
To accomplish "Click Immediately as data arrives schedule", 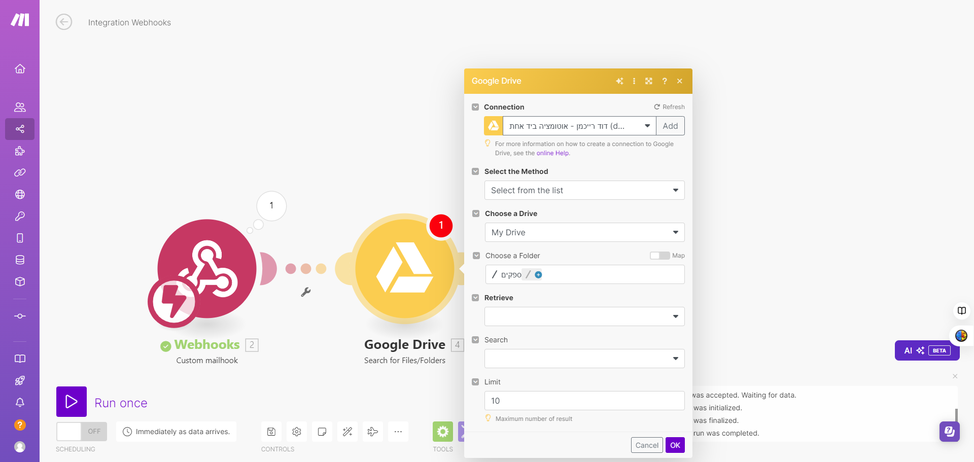I will tap(177, 432).
